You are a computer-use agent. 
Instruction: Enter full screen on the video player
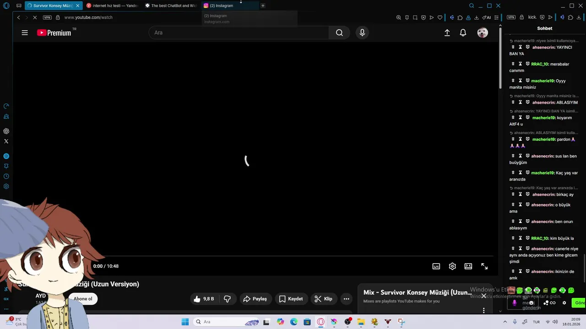[484, 266]
